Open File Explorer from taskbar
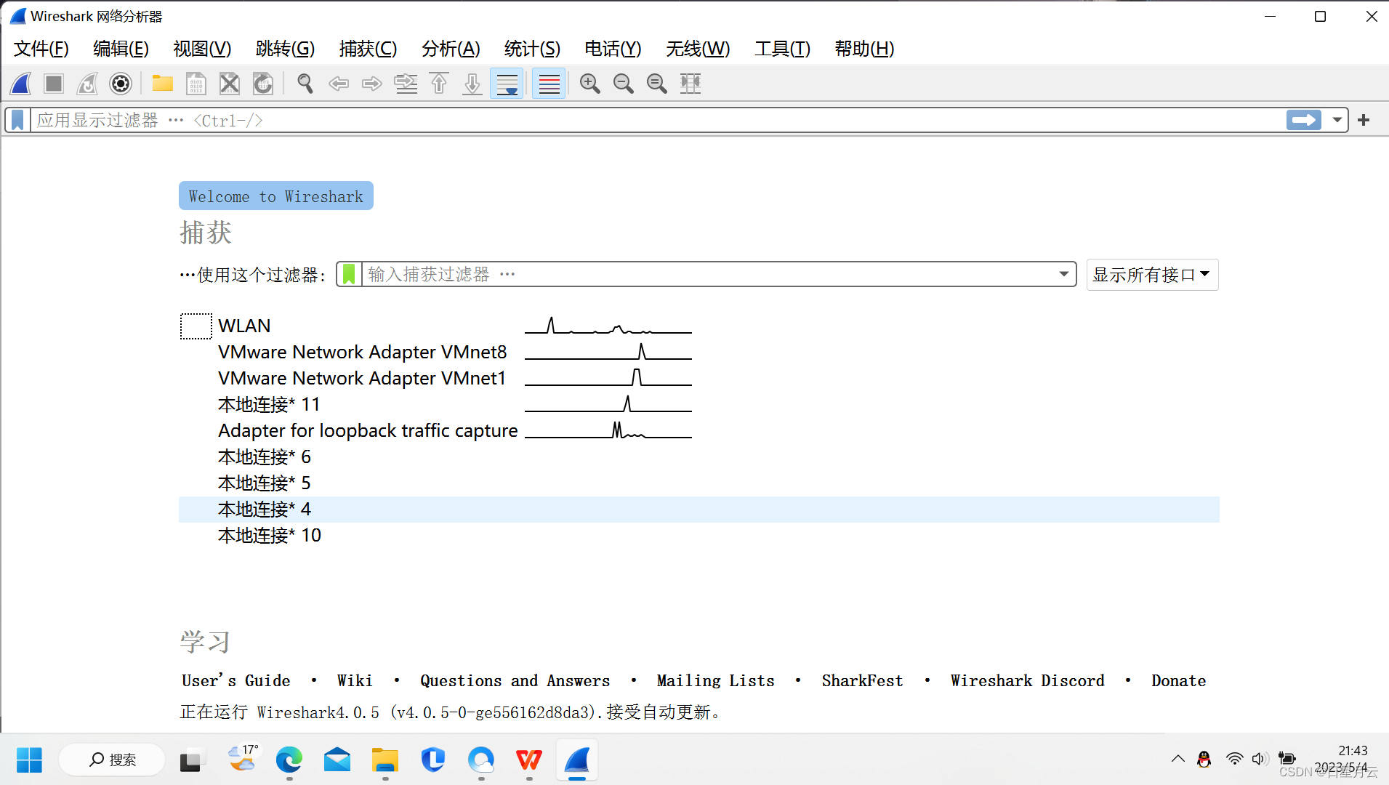The height and width of the screenshot is (785, 1389). 385,760
